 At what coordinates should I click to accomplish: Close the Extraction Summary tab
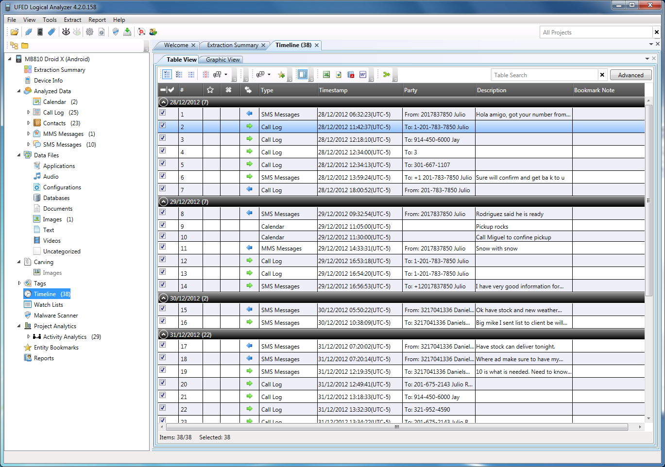pyautogui.click(x=263, y=45)
